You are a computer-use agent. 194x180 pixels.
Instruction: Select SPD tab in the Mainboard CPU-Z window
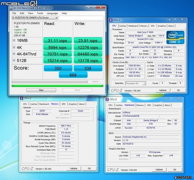coord(149,105)
